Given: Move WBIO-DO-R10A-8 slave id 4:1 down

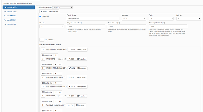Looking at the screenshot, I should (60, 74).
